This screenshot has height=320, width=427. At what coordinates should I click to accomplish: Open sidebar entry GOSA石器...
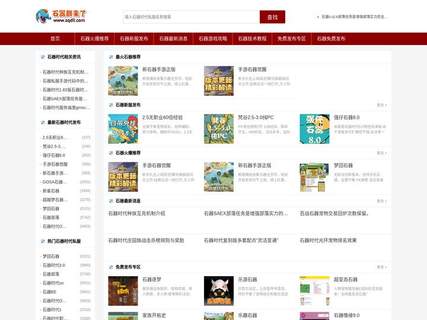click(x=55, y=182)
